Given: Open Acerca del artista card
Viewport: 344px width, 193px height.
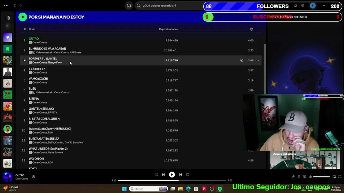Looking at the screenshot, I should (x=305, y=160).
